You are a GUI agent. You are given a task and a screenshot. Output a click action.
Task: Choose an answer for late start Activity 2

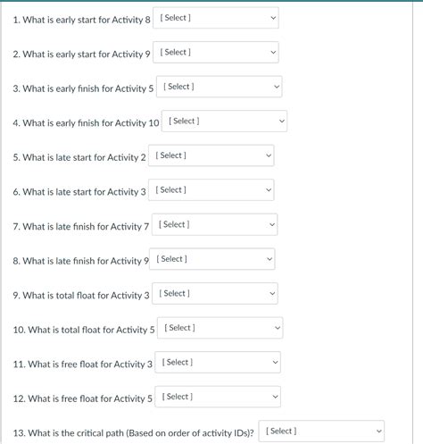211,155
